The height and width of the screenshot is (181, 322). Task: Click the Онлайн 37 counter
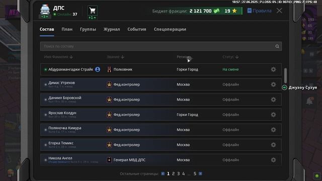[x=65, y=14]
